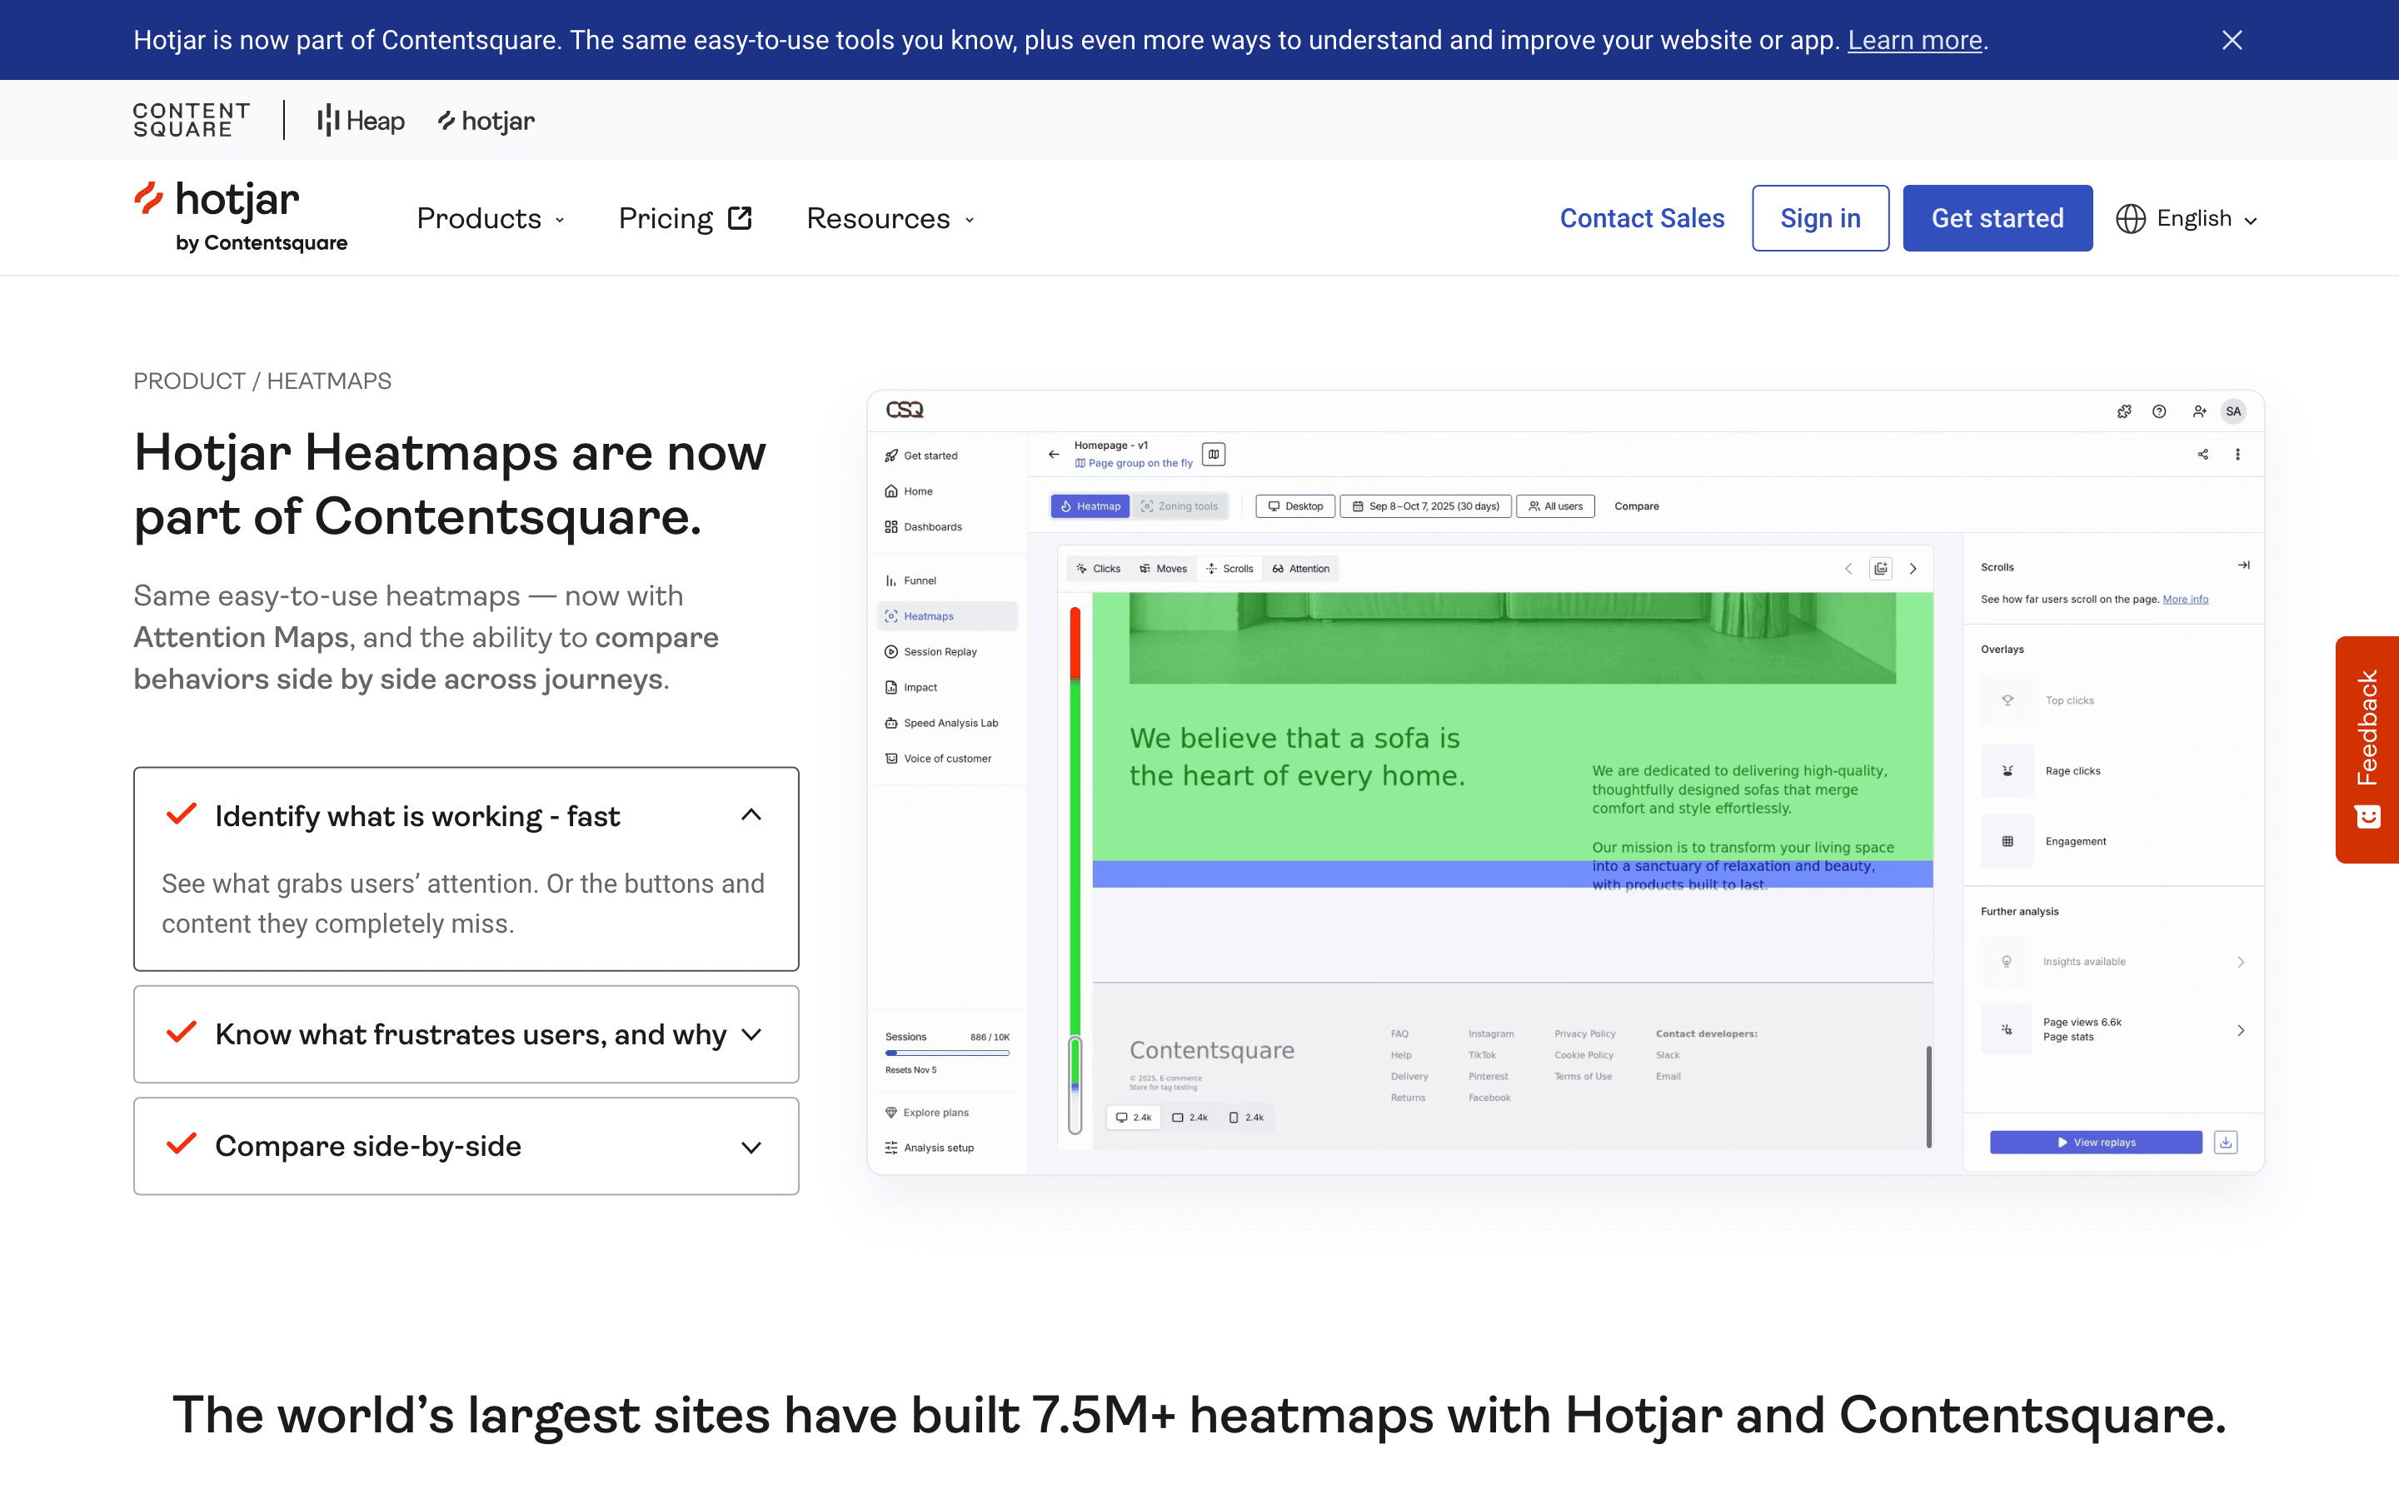Click the integrations puzzle icon in top bar
This screenshot has height=1499, width=2399.
(2123, 411)
